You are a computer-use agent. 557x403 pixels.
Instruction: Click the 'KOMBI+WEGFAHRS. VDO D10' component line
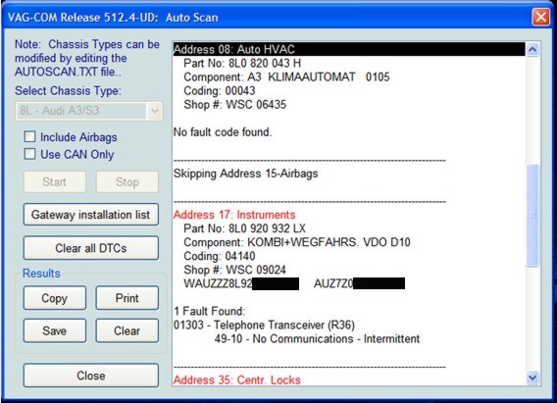point(297,242)
